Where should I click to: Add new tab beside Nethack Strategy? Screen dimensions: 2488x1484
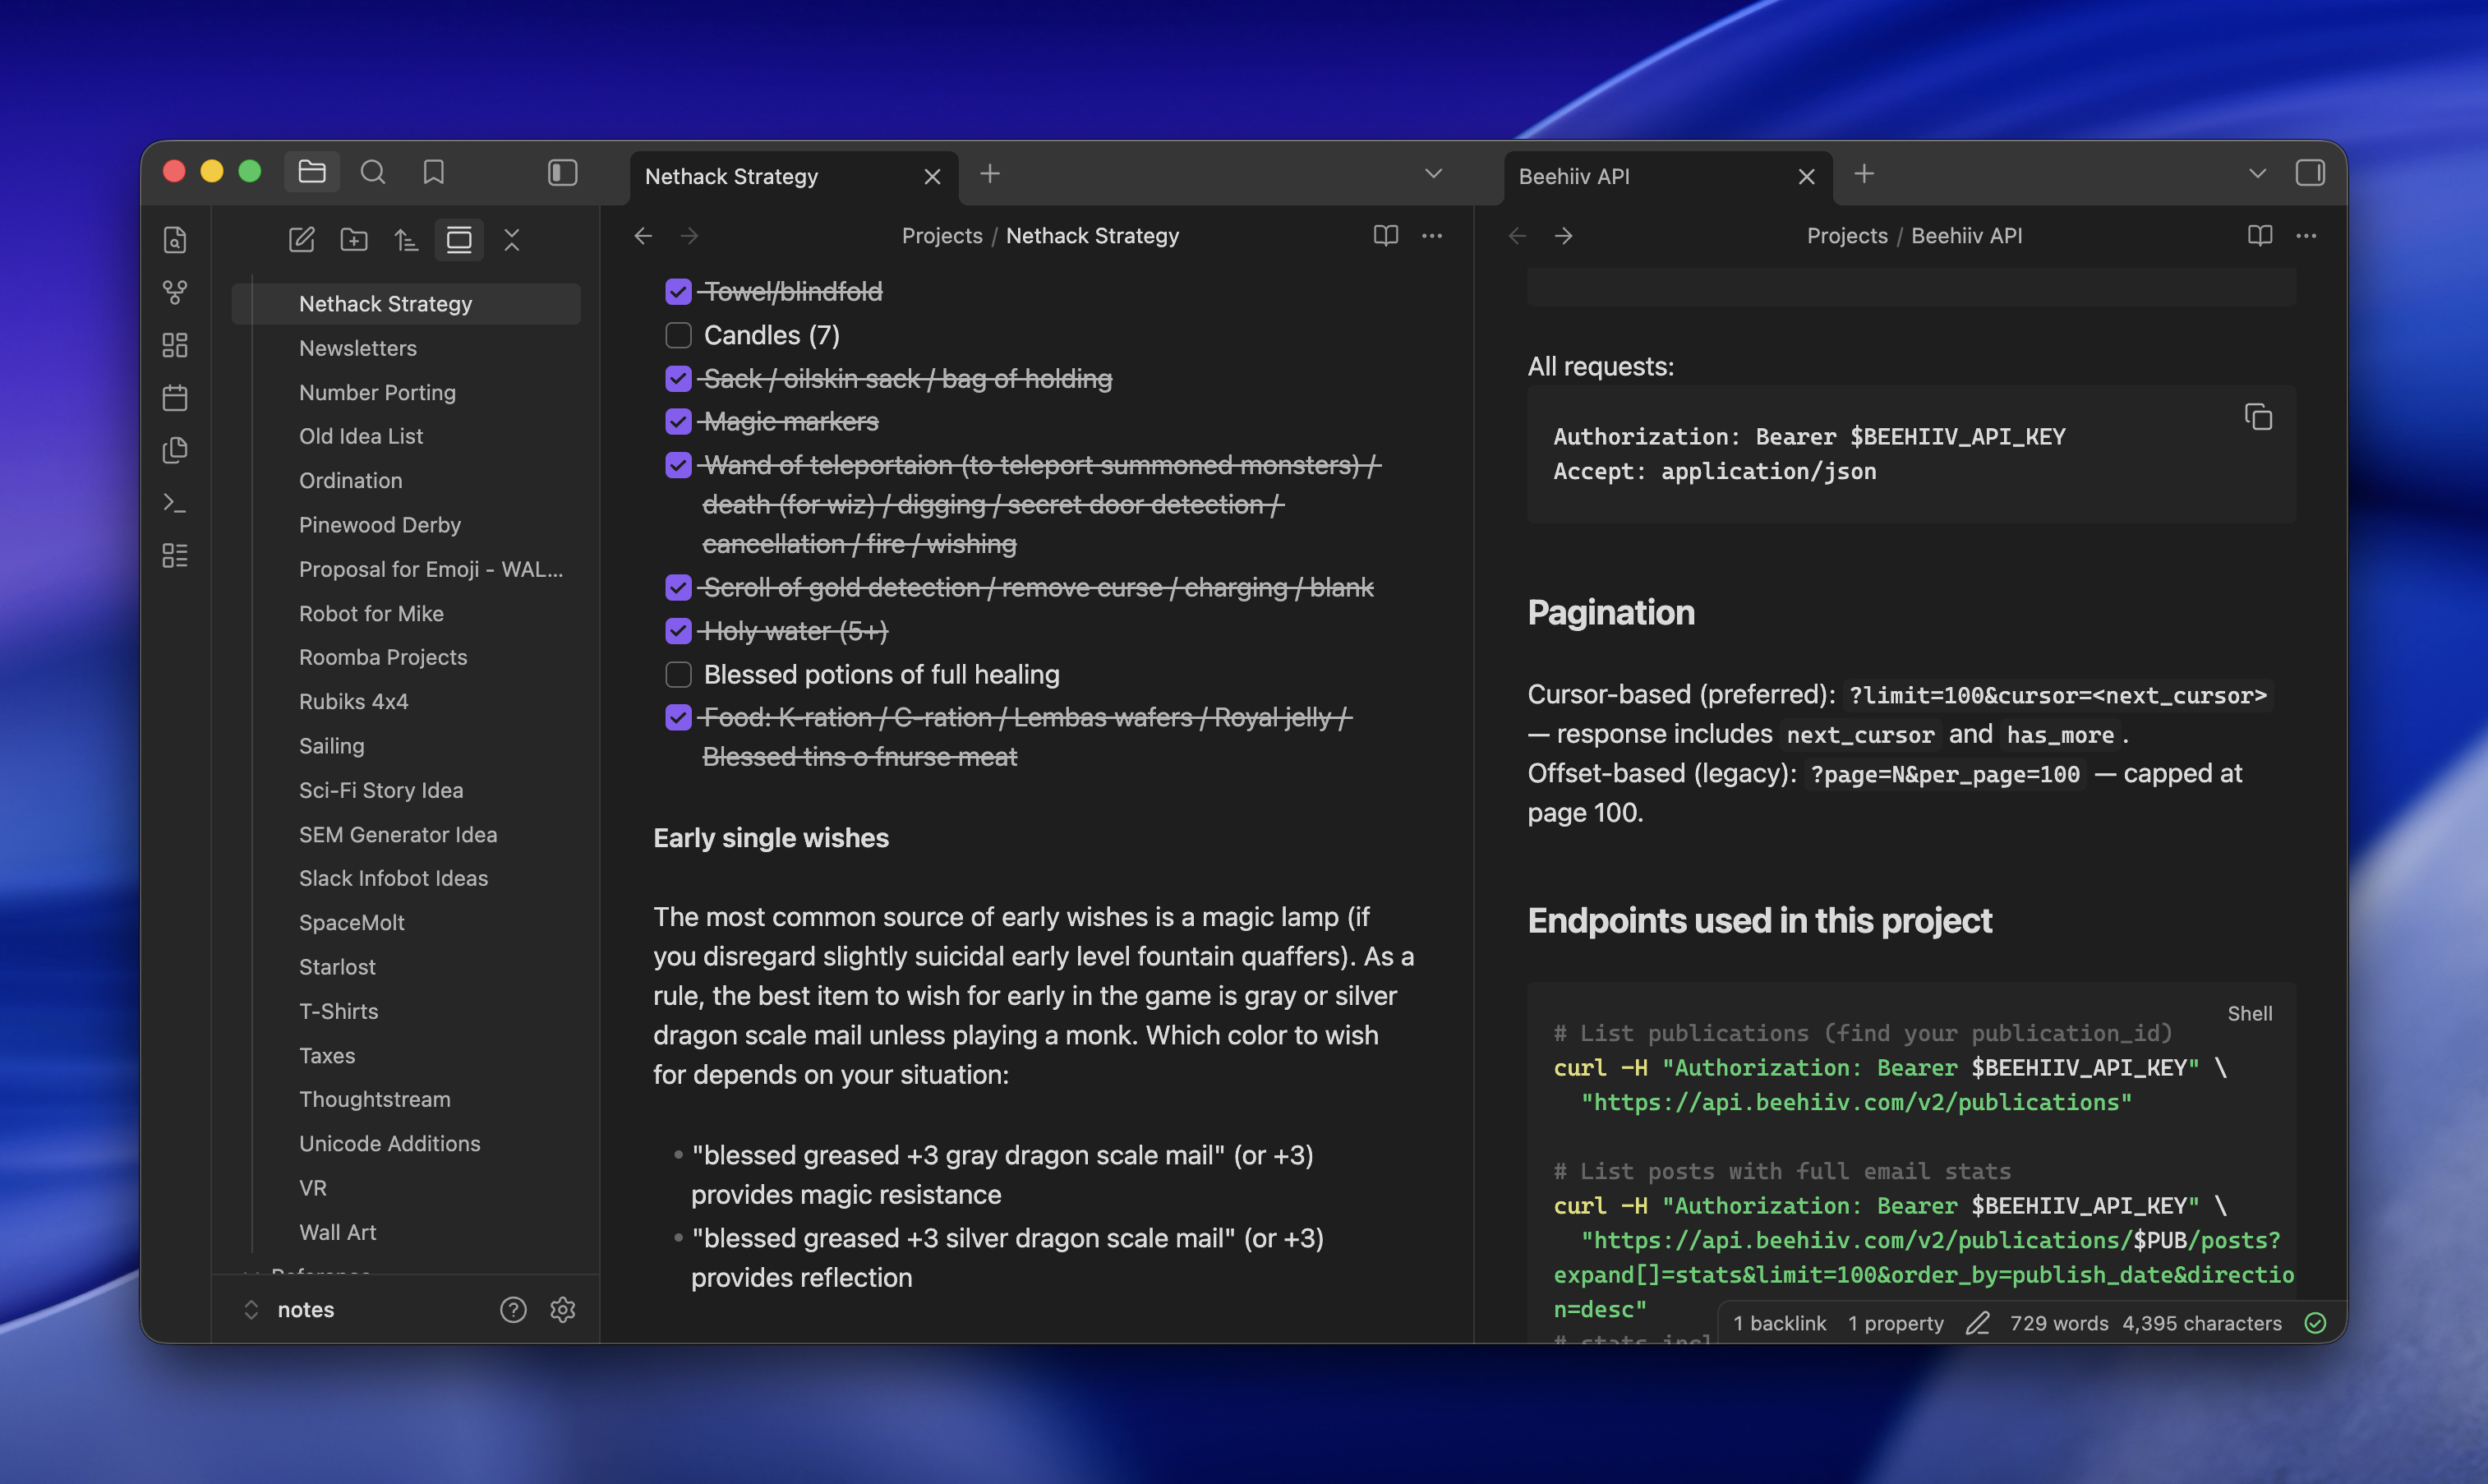point(990,173)
